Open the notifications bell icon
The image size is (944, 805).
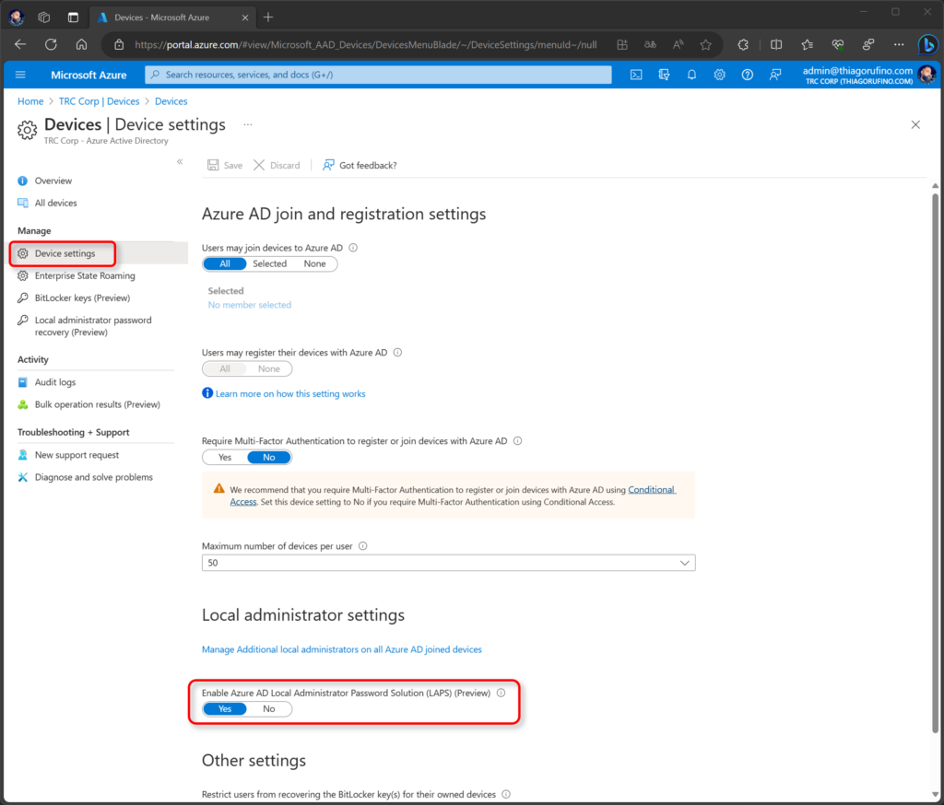point(691,75)
